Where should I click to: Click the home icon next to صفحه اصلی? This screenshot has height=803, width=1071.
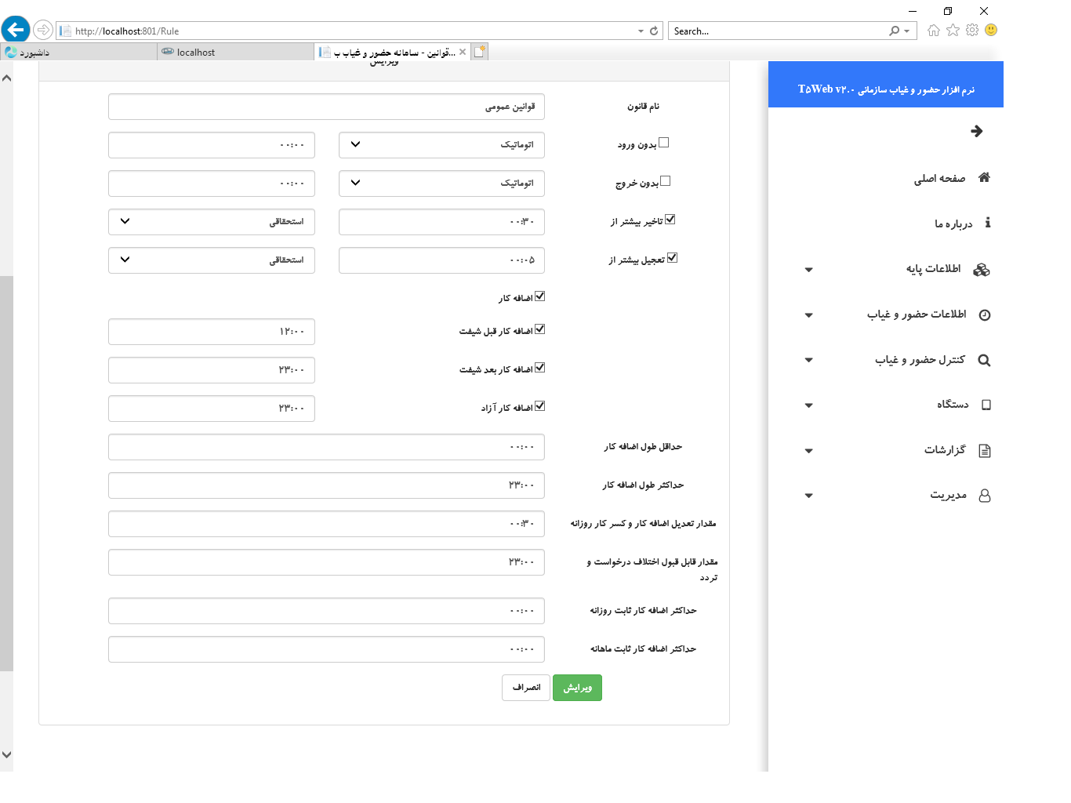984,177
